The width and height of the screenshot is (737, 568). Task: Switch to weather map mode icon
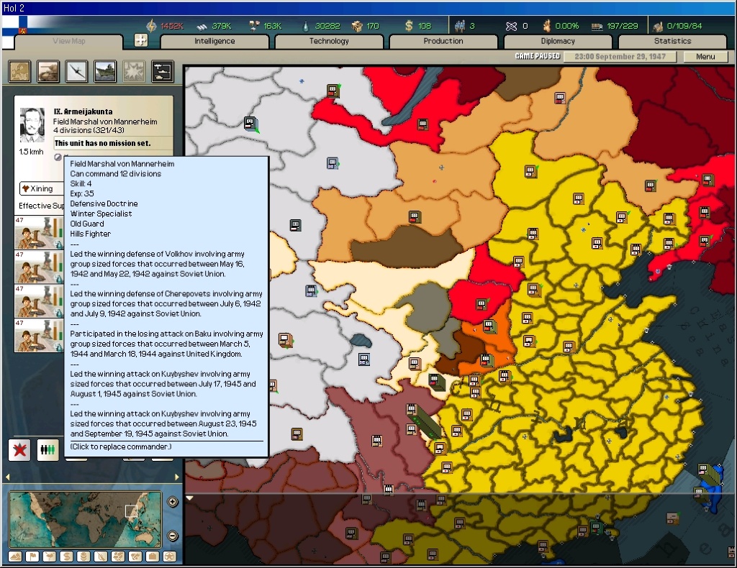click(50, 556)
